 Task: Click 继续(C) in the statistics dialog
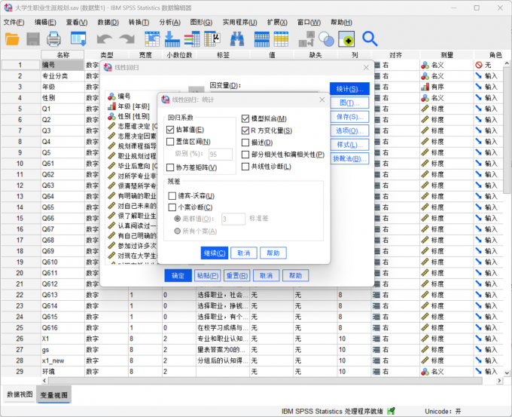pos(214,253)
